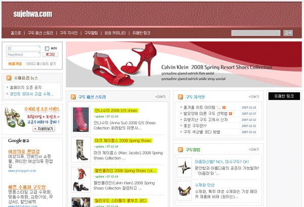Screen dimensions: 304x207
Task: Open post 유행지난 구두 고쳐서 신자
Action: 206,120
